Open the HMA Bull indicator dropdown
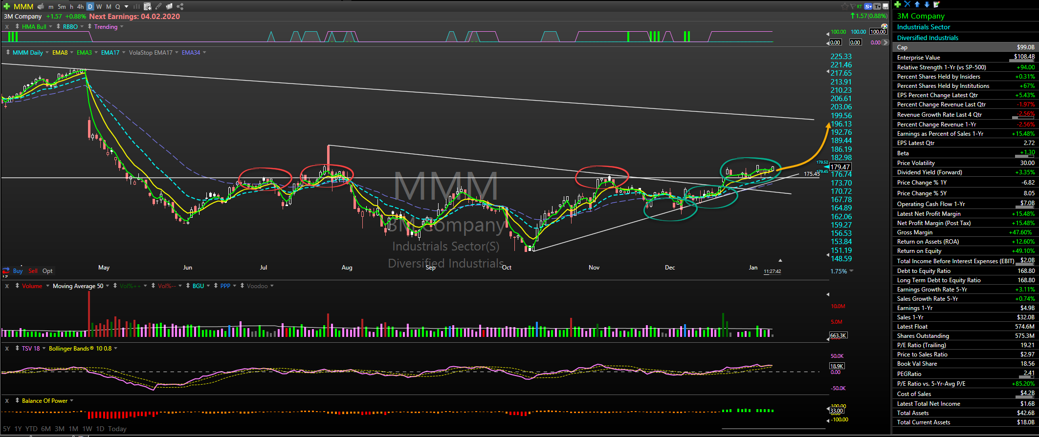This screenshot has width=1039, height=437. tap(50, 26)
